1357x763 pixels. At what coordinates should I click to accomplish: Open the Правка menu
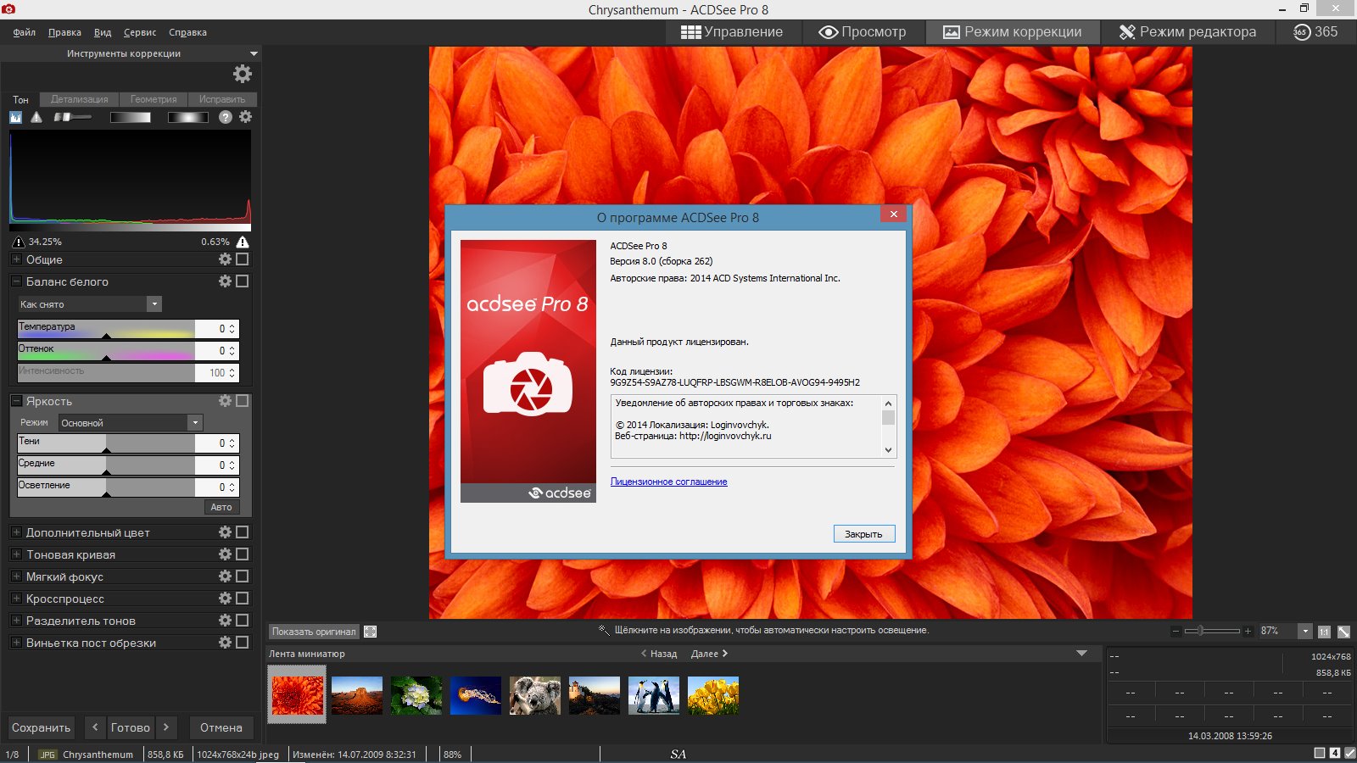coord(64,32)
